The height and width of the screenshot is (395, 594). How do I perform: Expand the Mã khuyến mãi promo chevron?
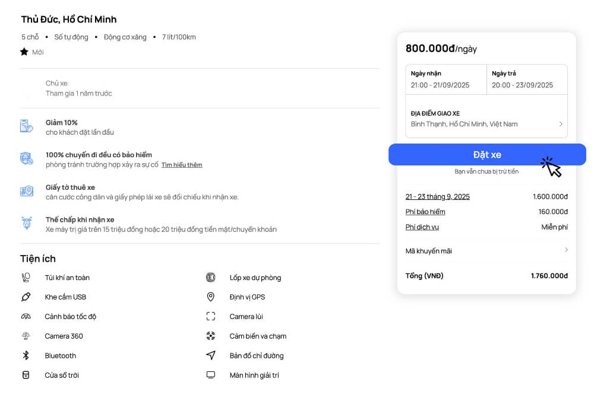(566, 250)
